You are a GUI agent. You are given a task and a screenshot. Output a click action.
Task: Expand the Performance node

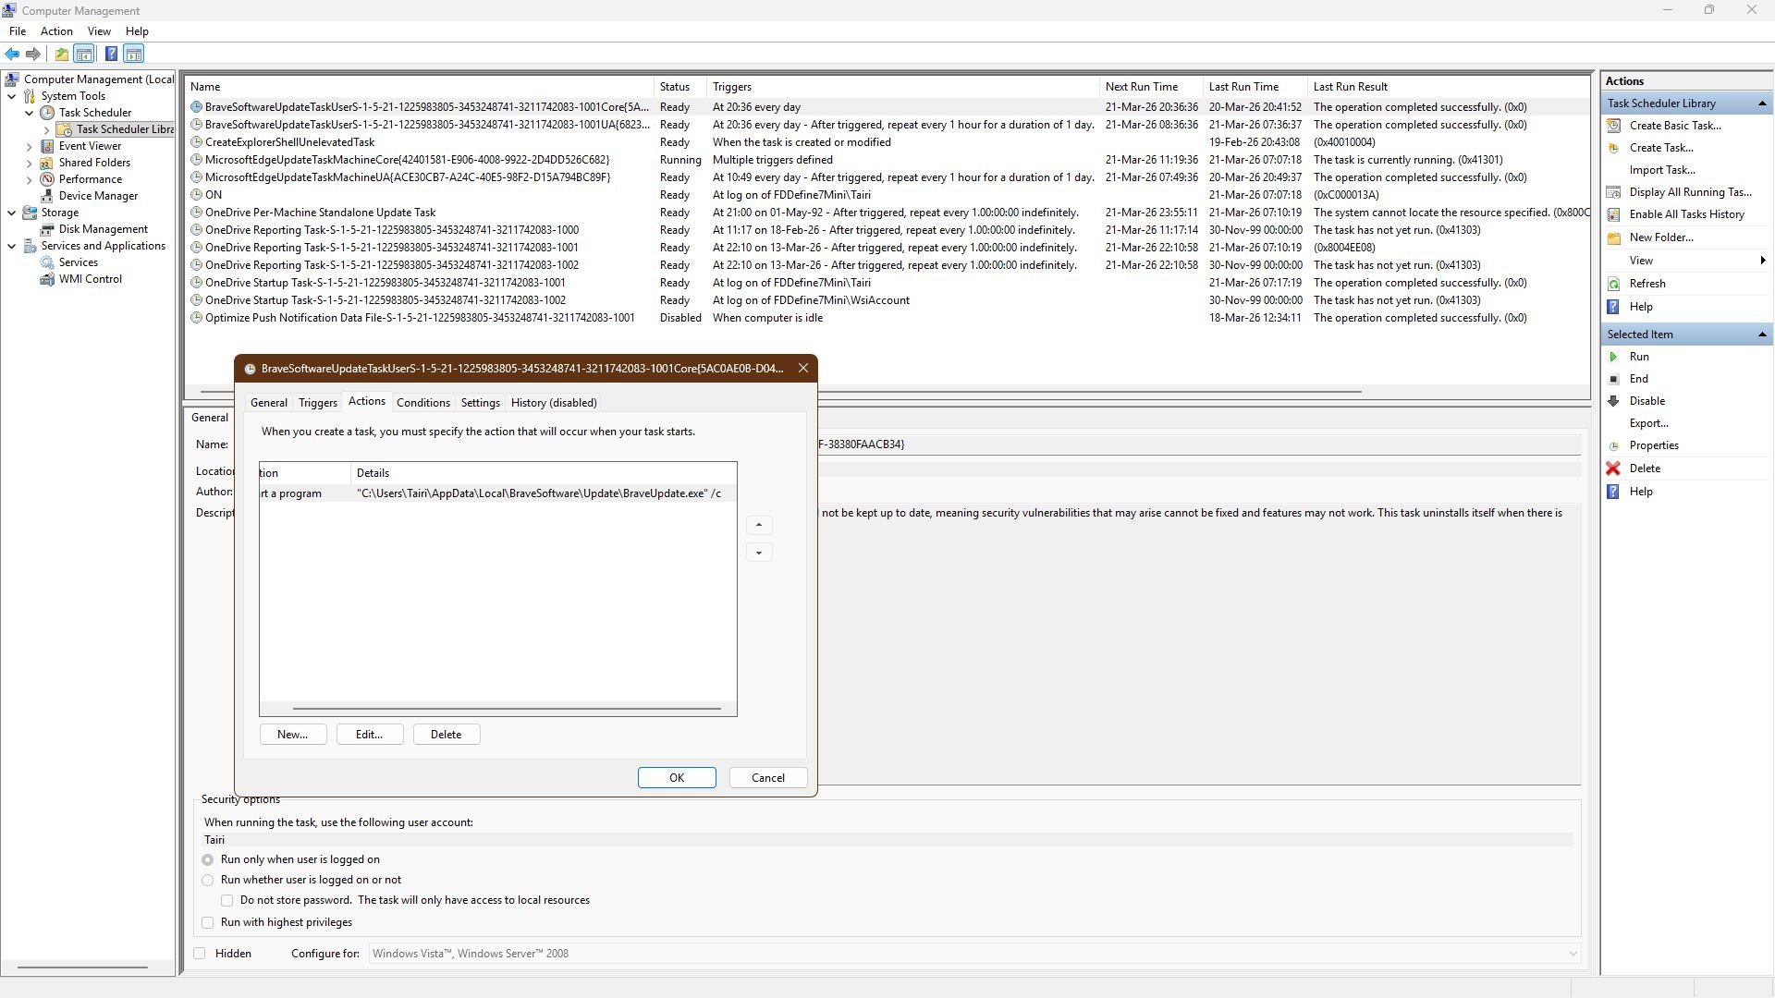point(29,179)
